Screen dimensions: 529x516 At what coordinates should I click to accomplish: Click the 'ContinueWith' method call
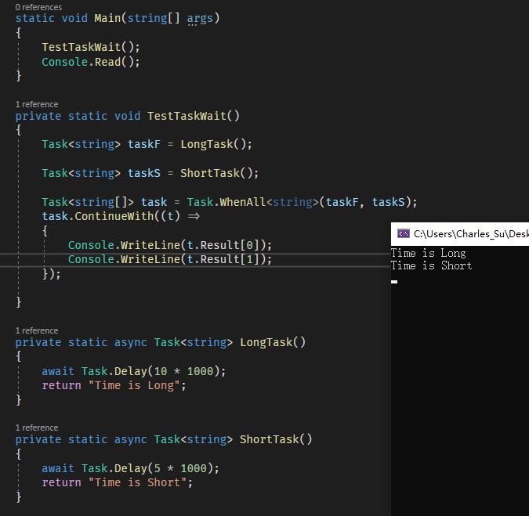[114, 216]
